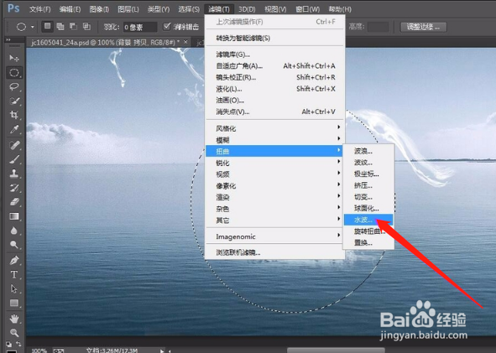The image size is (496, 353).
Task: Open the 图层(L) menu
Action: (128, 9)
